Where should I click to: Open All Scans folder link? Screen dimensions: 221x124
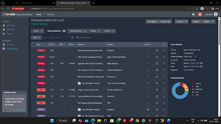point(11,30)
